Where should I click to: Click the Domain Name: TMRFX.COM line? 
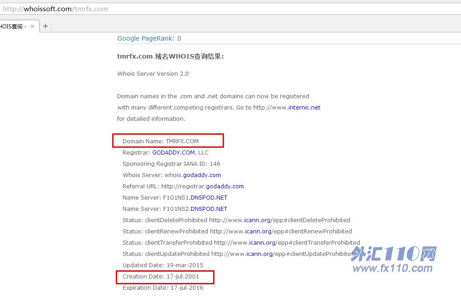pyautogui.click(x=160, y=141)
